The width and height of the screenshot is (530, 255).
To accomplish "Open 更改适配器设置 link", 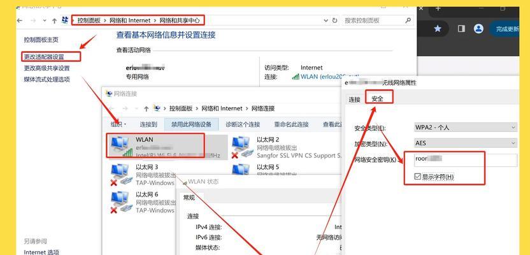I will (x=43, y=57).
